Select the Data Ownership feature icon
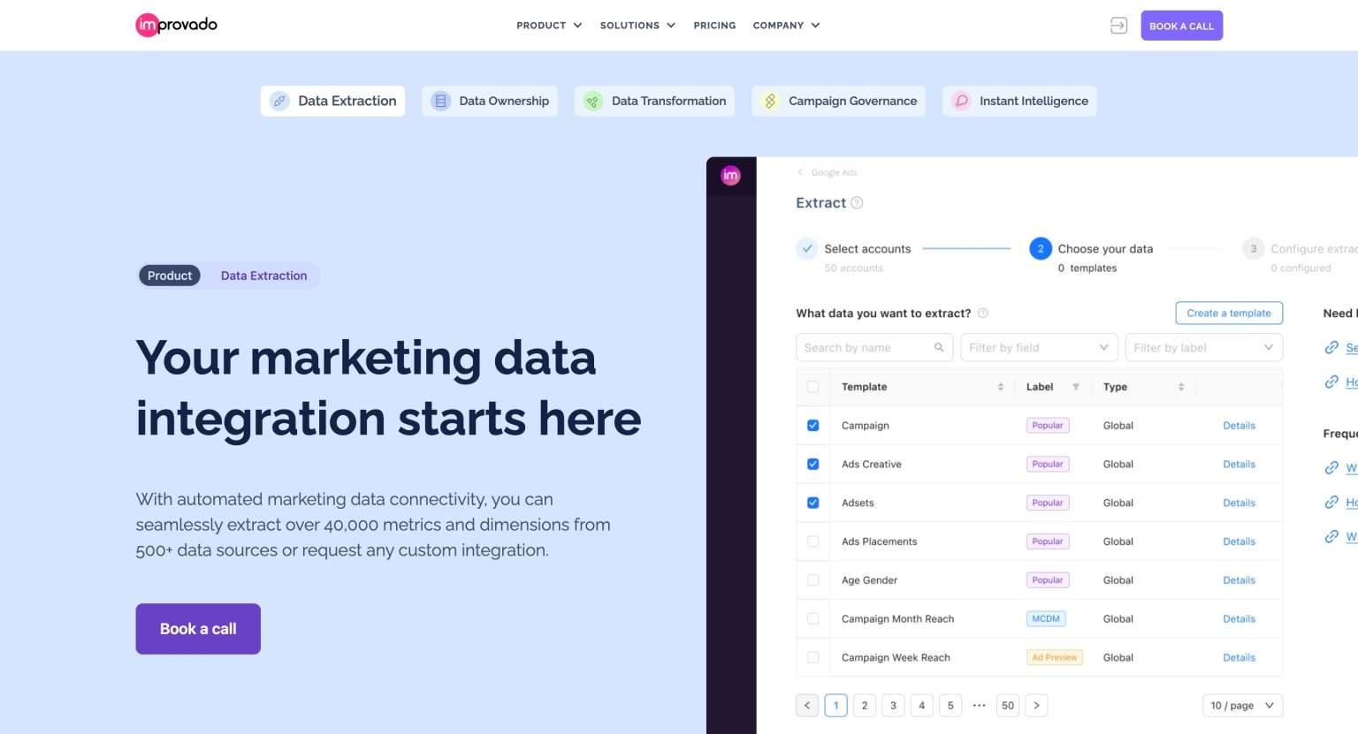The width and height of the screenshot is (1358, 734). (x=439, y=101)
